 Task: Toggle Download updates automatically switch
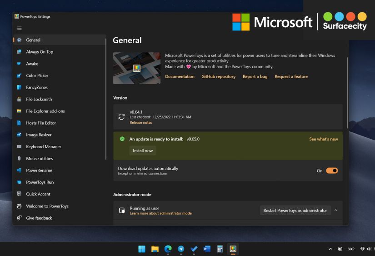point(332,171)
